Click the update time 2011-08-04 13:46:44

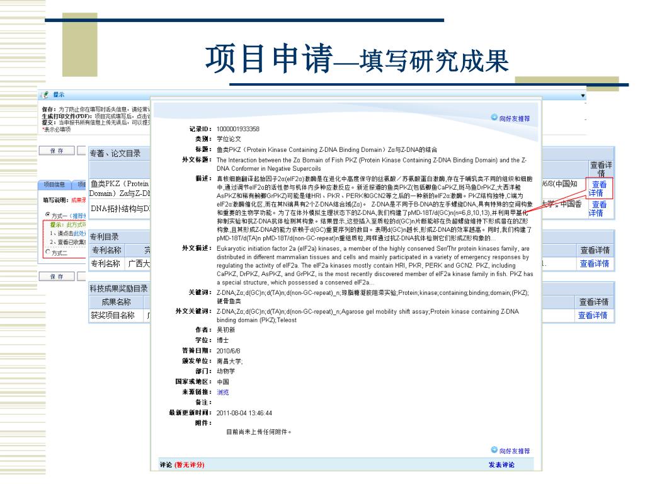(x=244, y=413)
